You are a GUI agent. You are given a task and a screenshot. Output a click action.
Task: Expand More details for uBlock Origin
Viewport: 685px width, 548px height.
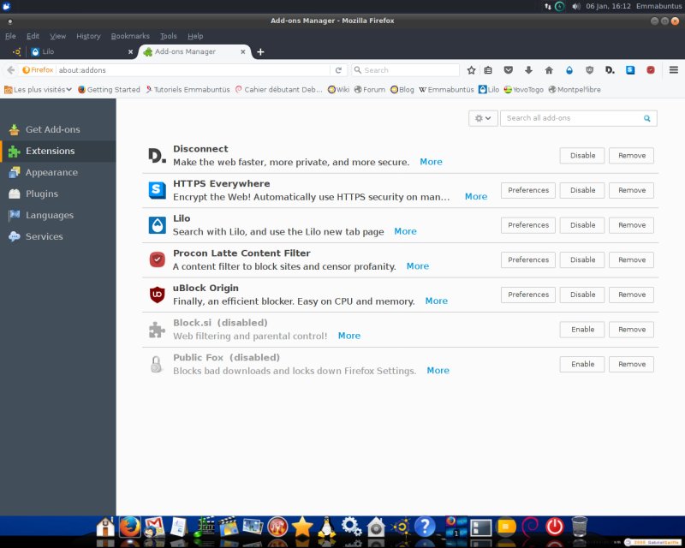(436, 301)
